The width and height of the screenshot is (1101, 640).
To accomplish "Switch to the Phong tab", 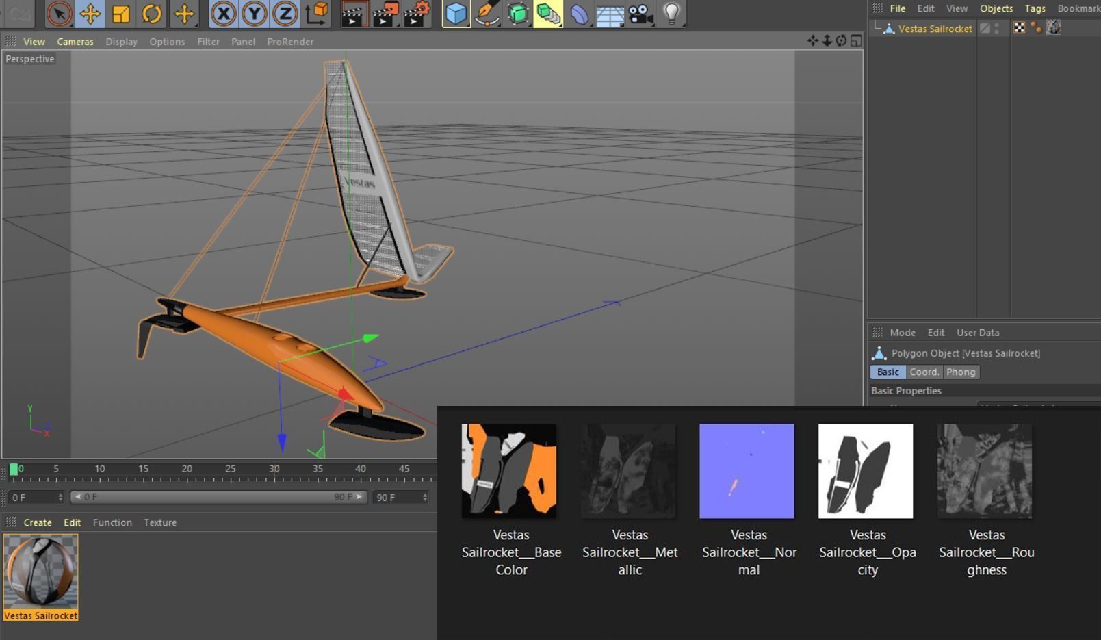I will click(x=961, y=372).
